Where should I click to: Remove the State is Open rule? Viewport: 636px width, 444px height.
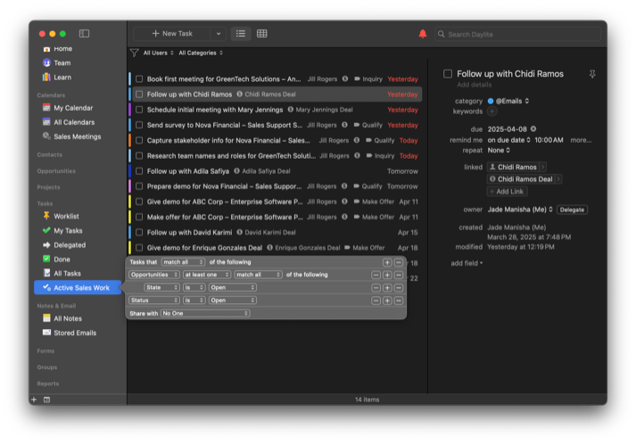[x=376, y=287]
